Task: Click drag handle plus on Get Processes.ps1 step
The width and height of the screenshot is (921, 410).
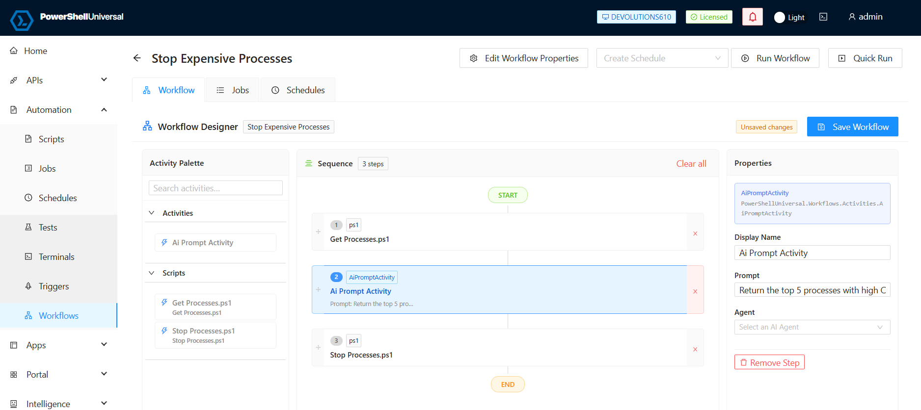Action: (x=318, y=231)
